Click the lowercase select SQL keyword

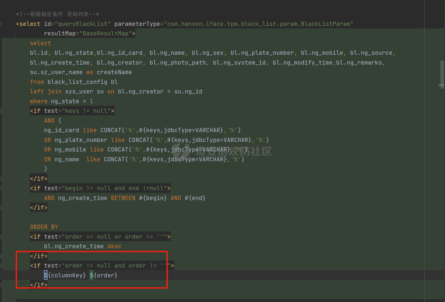[x=40, y=43]
